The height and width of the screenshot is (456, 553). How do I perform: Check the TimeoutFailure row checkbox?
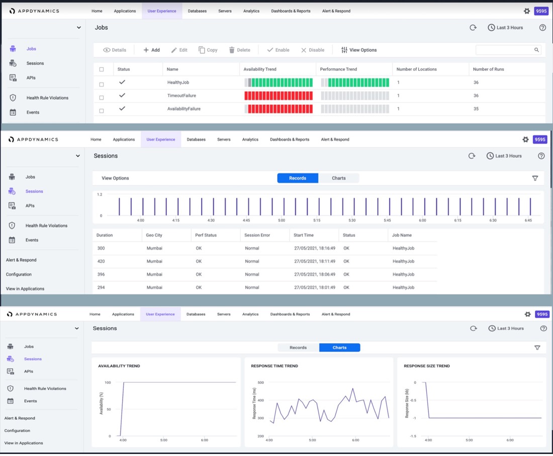click(x=102, y=98)
